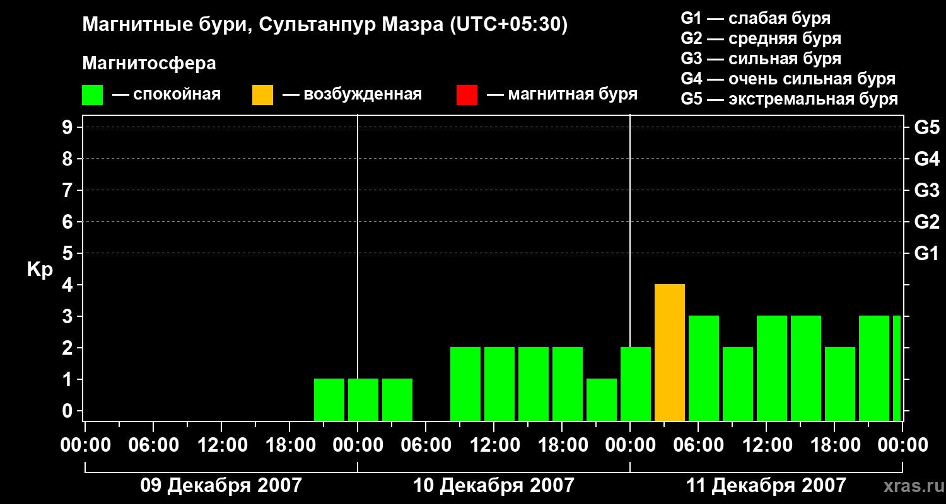Click the «Магнитосфера» heading
This screenshot has width=946, height=504.
[149, 64]
